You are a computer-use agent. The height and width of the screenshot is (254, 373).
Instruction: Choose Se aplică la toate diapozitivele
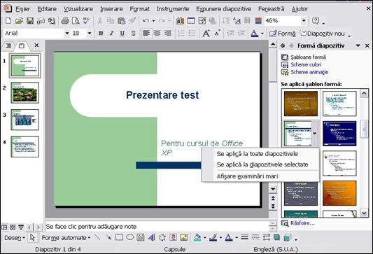pos(257,154)
